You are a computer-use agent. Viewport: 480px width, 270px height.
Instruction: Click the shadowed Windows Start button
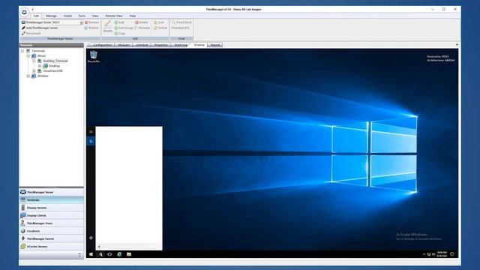(91, 254)
